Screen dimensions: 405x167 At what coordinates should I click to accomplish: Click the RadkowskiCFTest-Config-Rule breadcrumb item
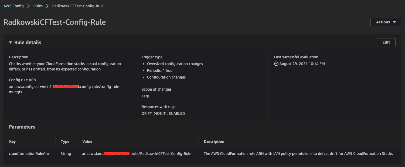tap(78, 6)
